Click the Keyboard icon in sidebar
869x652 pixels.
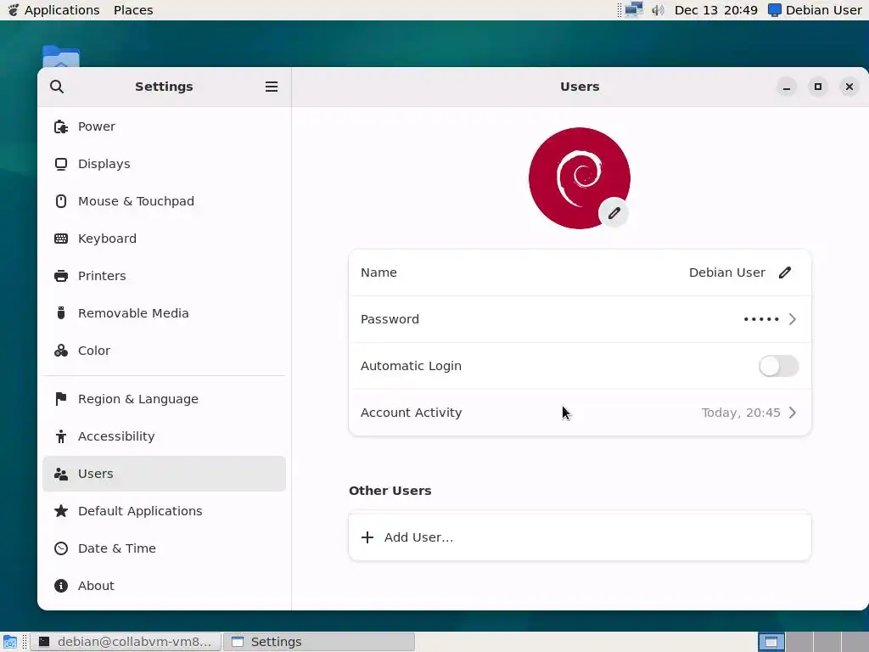(x=61, y=239)
